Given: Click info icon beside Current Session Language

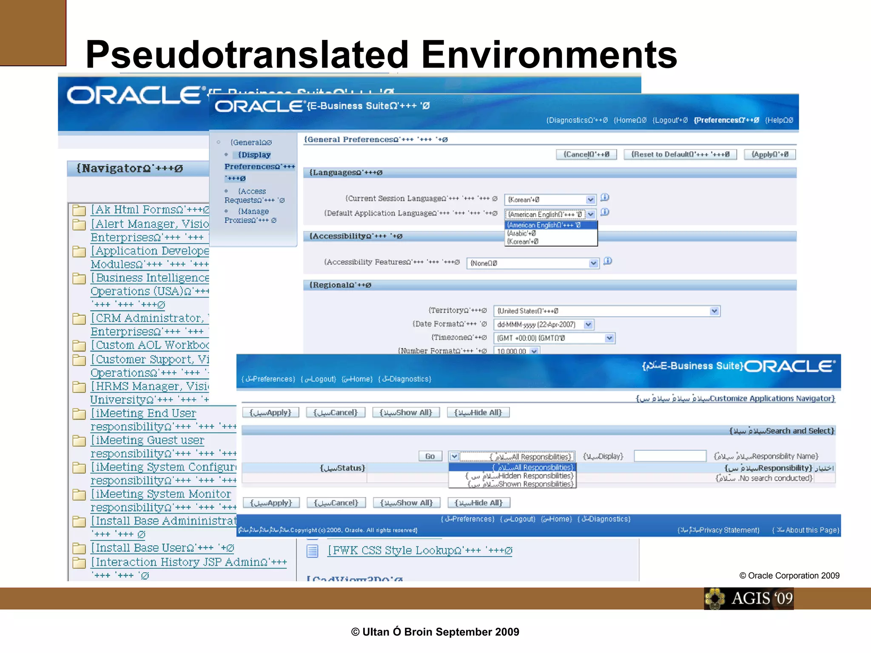Looking at the screenshot, I should pos(605,198).
